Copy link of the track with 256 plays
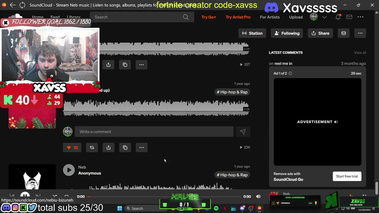This screenshot has height=213, width=379. click(125, 148)
